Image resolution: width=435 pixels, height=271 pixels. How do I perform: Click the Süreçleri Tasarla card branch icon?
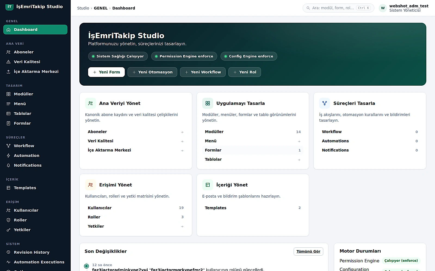point(325,103)
